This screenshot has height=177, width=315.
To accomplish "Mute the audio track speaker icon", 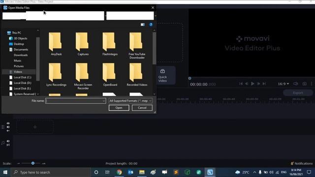I will tap(8, 141).
